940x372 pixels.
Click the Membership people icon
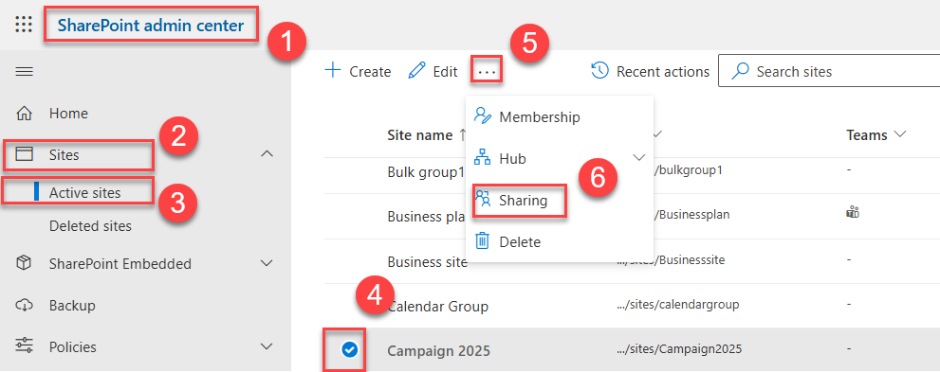pyautogui.click(x=483, y=115)
